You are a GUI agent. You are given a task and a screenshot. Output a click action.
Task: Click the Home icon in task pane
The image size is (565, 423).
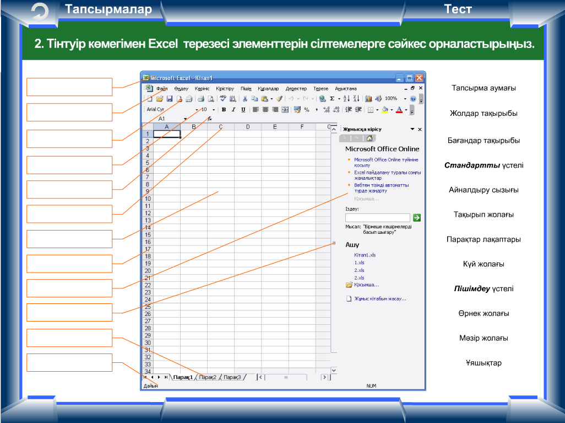(370, 138)
